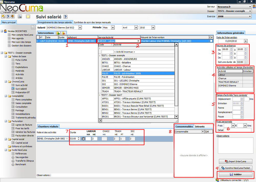Click the top Observations text box
Screen dimensions: 256x182
click(x=235, y=145)
